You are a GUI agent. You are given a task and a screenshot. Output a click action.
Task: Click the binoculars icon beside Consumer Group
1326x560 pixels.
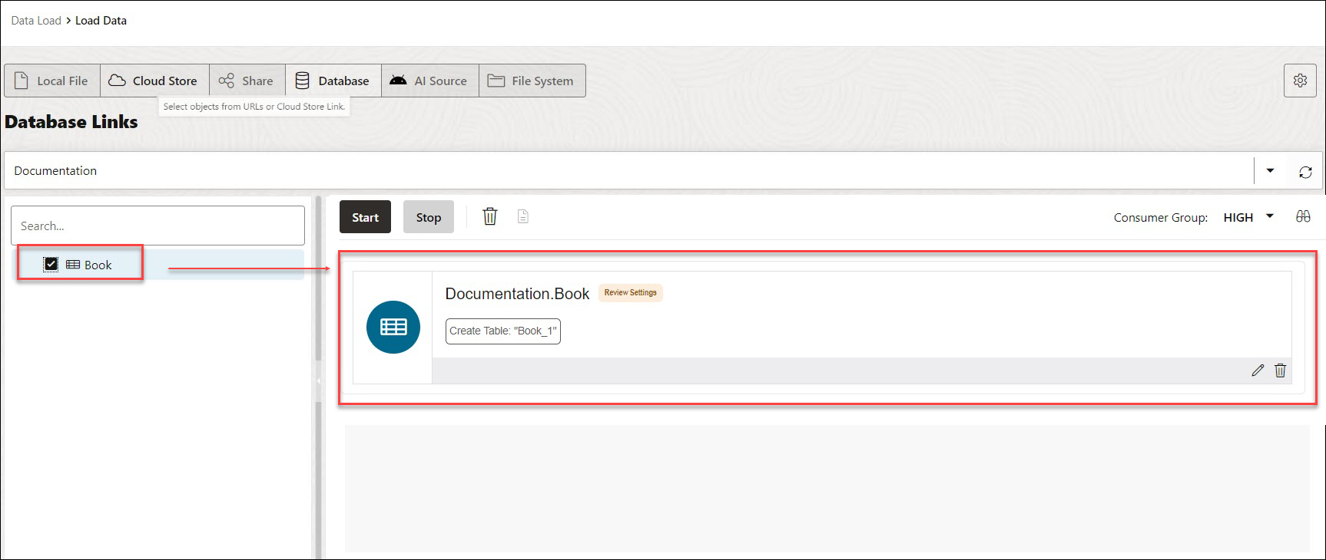click(x=1303, y=217)
